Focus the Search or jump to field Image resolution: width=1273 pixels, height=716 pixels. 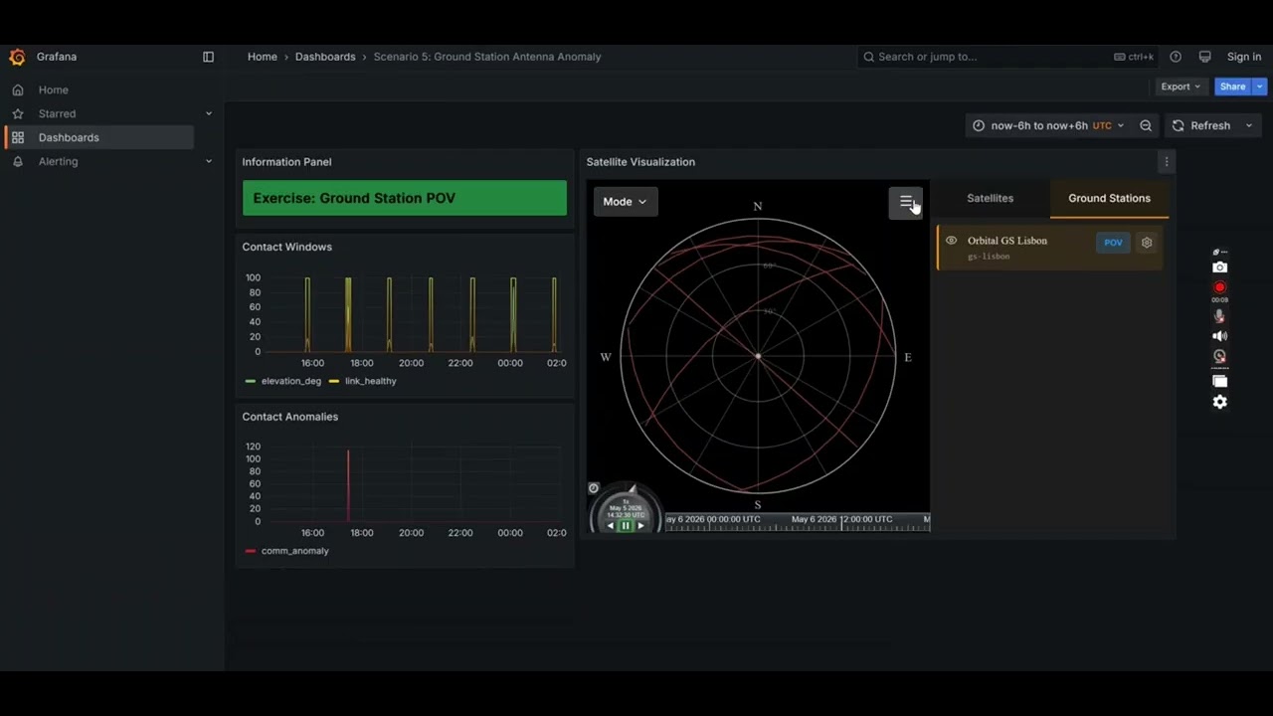[x=1007, y=57]
